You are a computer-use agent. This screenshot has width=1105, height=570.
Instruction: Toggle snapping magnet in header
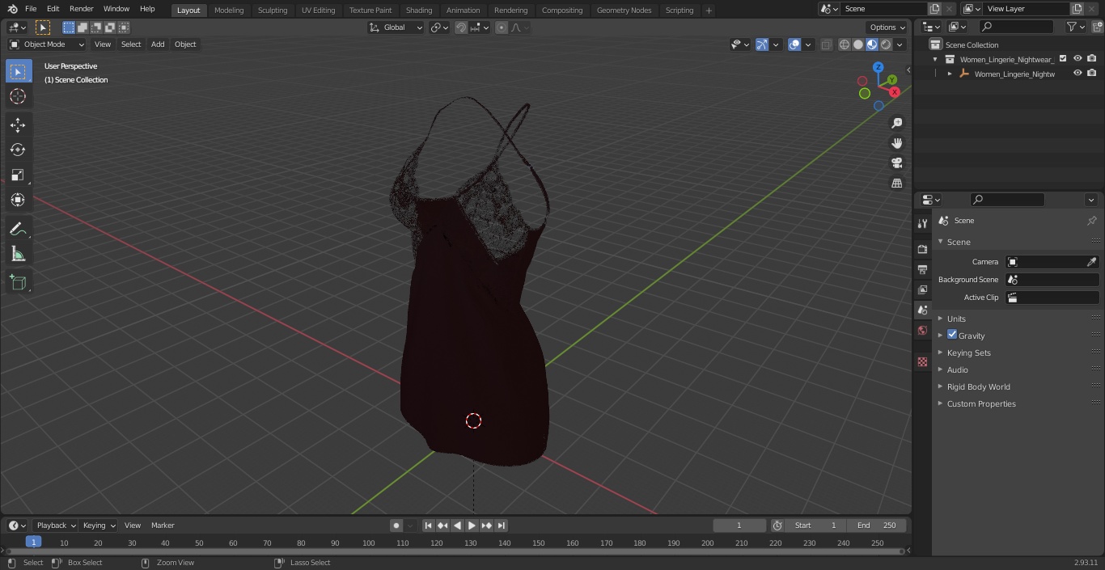tap(461, 27)
